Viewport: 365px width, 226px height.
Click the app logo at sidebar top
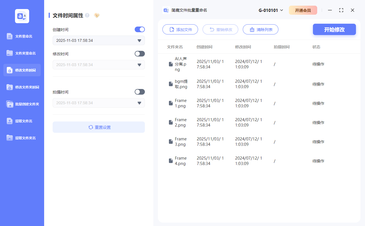pos(22,16)
